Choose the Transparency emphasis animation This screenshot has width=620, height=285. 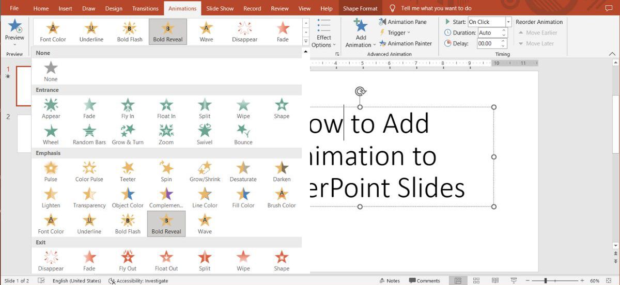point(89,198)
